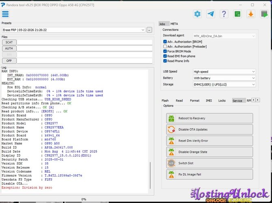The height and width of the screenshot is (203, 272).
Task: Toggle Force BROM Mode checkbox
Action: tap(165, 51)
